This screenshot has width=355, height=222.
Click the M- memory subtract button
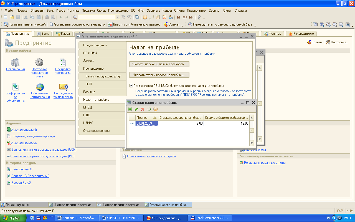point(191,17)
